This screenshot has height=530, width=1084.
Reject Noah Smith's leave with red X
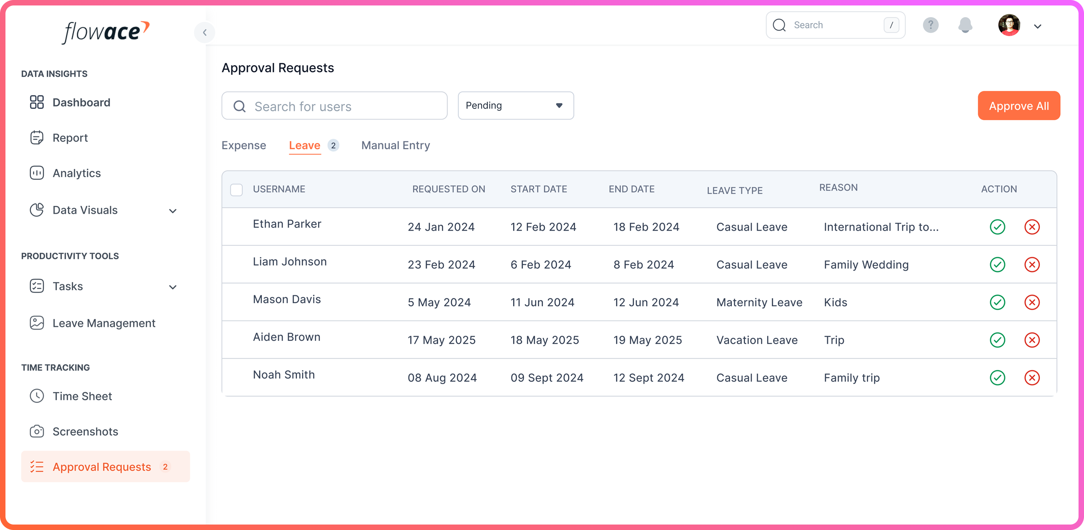pos(1032,378)
